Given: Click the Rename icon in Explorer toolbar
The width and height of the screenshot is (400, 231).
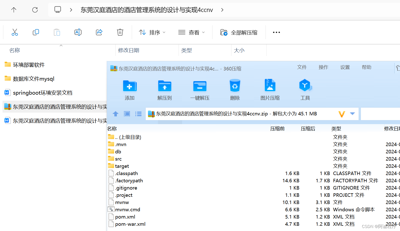Looking at the screenshot, I should [78, 32].
